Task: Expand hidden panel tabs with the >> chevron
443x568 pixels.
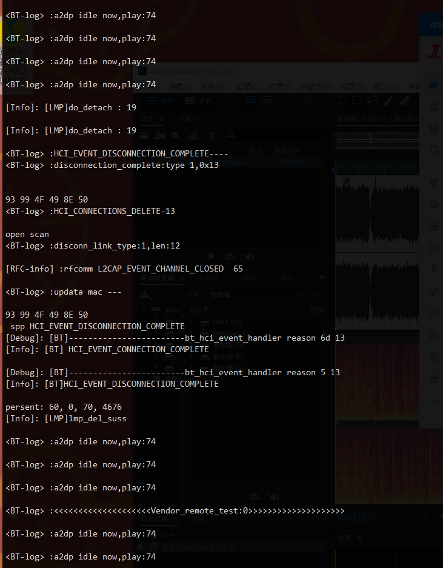Action: coord(322,277)
